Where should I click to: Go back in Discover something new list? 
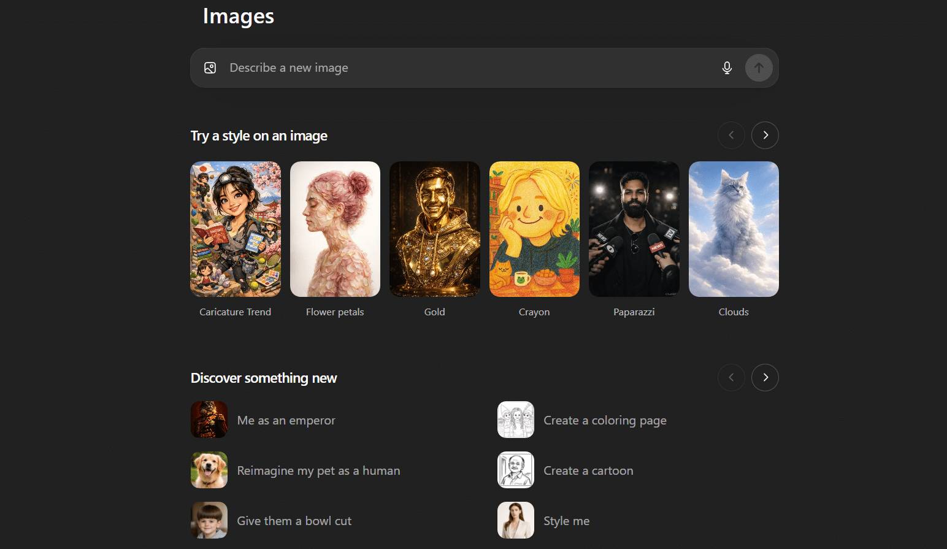coord(731,377)
